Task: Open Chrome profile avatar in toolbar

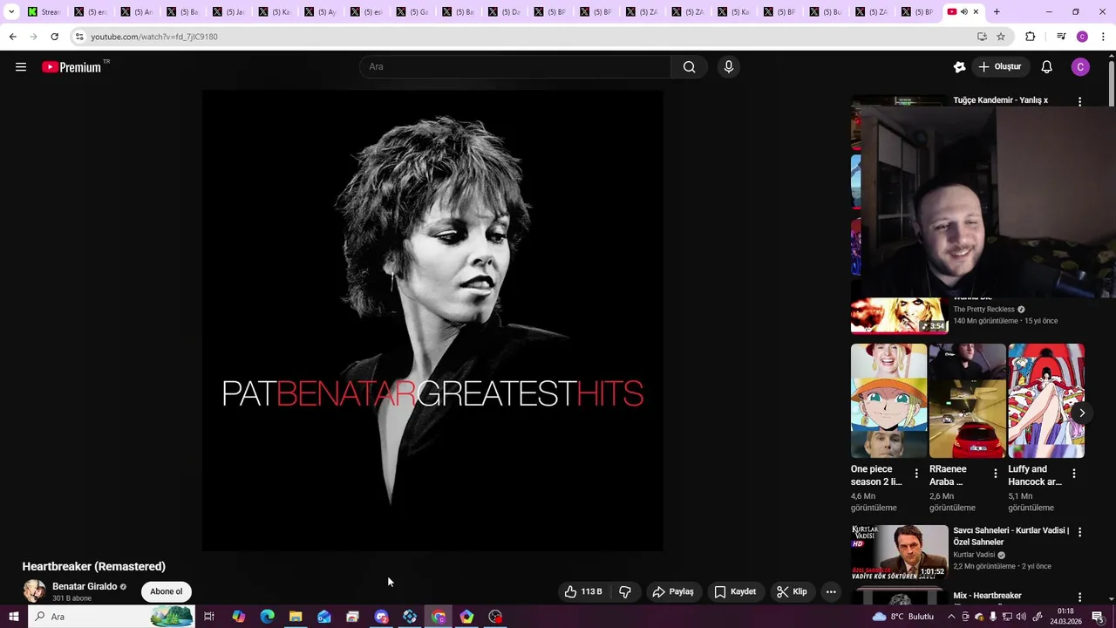Action: pos(1082,37)
